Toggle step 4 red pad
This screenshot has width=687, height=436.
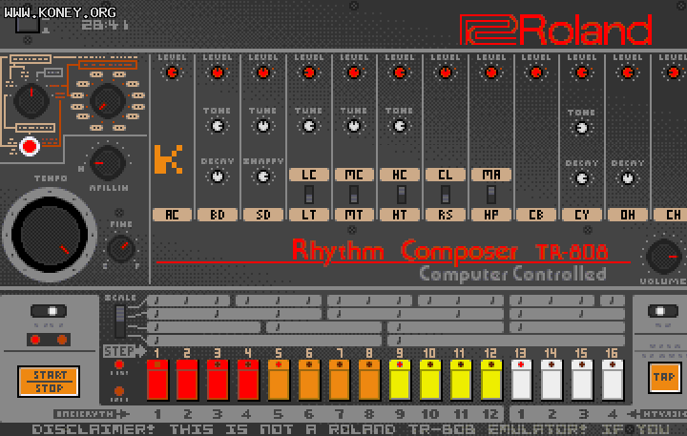tap(248, 380)
